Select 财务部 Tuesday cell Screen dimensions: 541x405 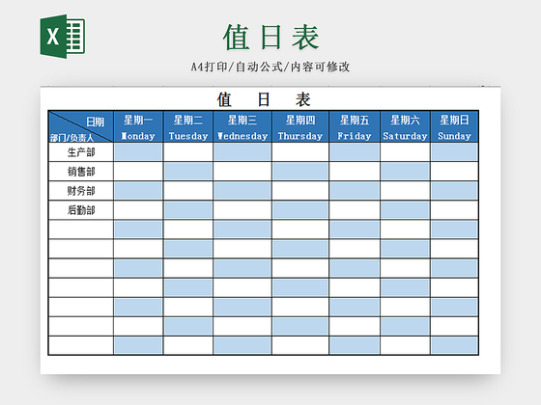tap(188, 191)
